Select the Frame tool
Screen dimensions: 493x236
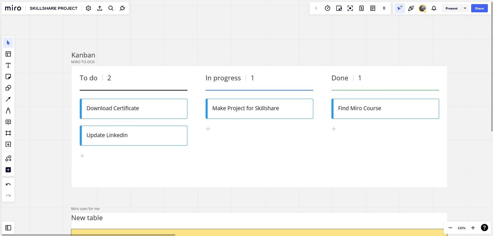pos(8,133)
